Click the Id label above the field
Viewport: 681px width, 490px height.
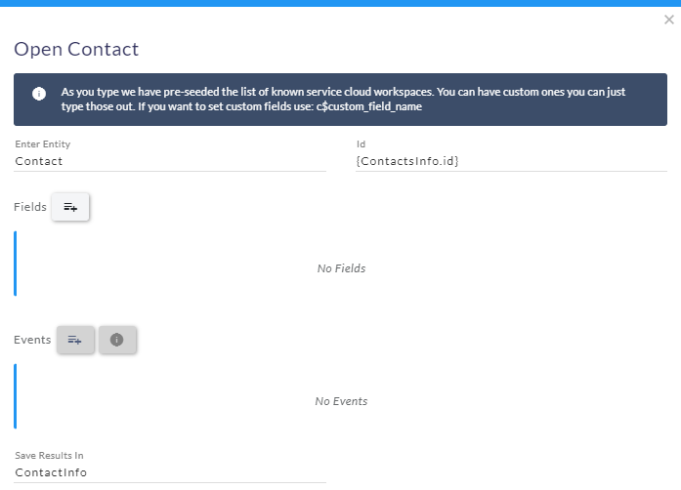[361, 144]
